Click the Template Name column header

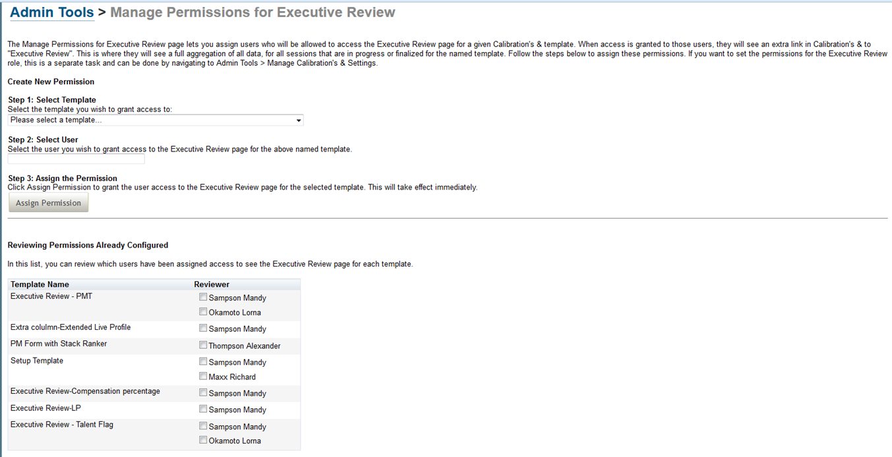click(x=40, y=284)
